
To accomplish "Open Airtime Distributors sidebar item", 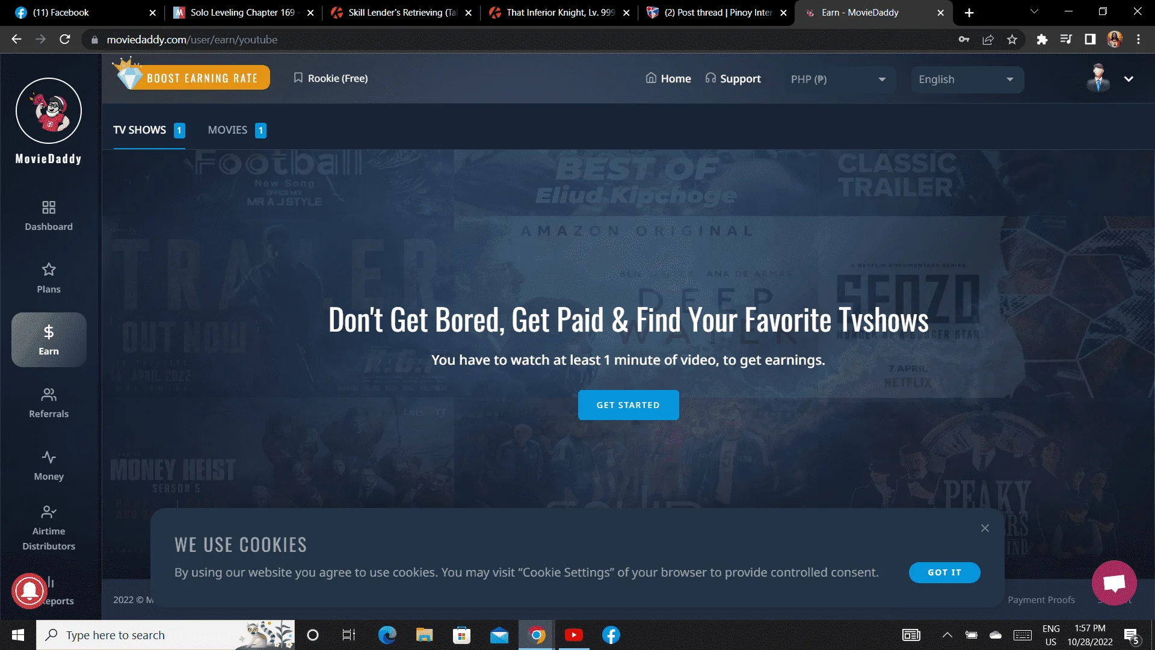I will 49,529.
